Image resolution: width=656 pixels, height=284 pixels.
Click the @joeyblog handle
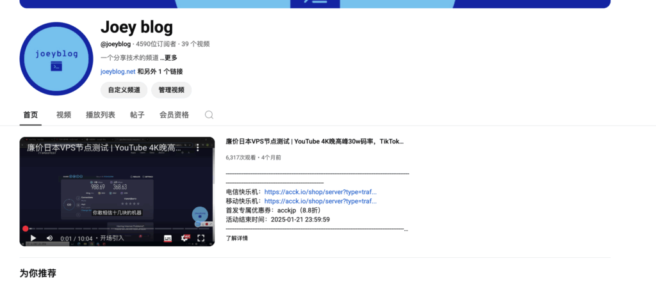pyautogui.click(x=115, y=44)
